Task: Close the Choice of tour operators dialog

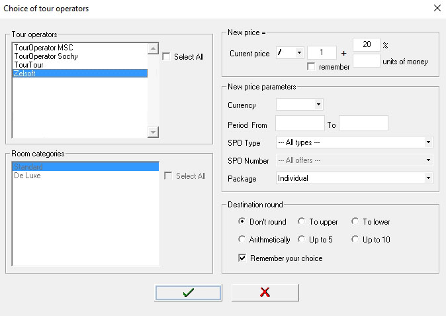Action: 437,8
